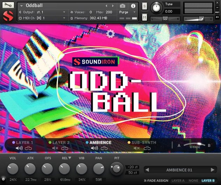Select the previous instrument arrow

[x=106, y=6]
